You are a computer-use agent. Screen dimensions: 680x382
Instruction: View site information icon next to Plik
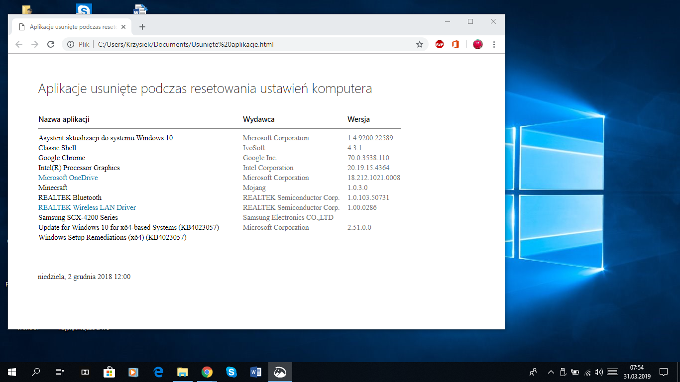click(x=71, y=44)
